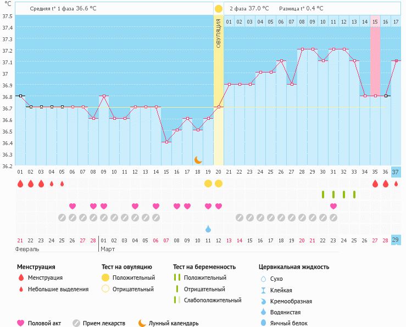Click the lowest temperature point at 36.4
Image resolution: width=406 pixels, height=327 pixels.
166,142
